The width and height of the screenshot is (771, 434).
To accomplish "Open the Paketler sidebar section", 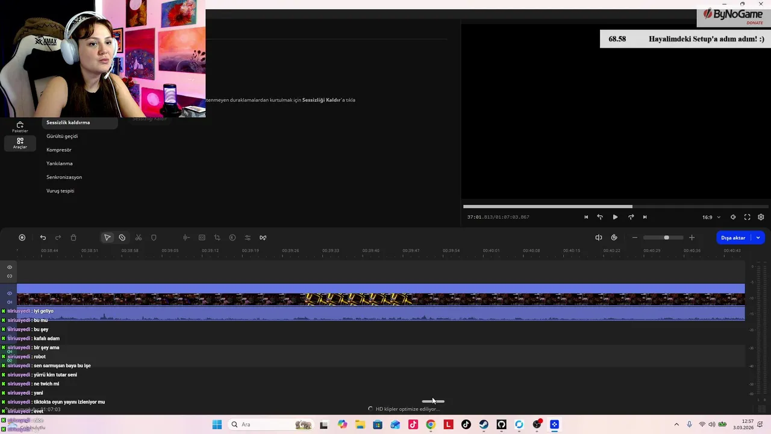I will pos(20,127).
